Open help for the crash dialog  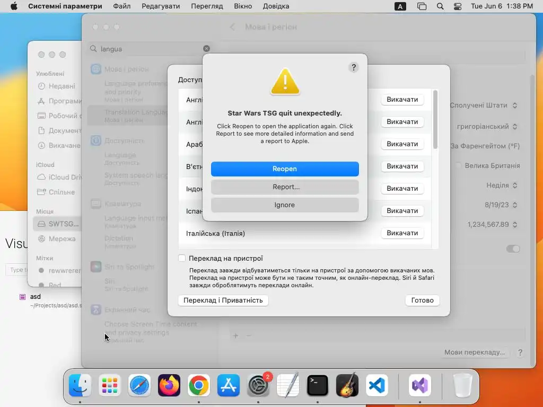[354, 67]
